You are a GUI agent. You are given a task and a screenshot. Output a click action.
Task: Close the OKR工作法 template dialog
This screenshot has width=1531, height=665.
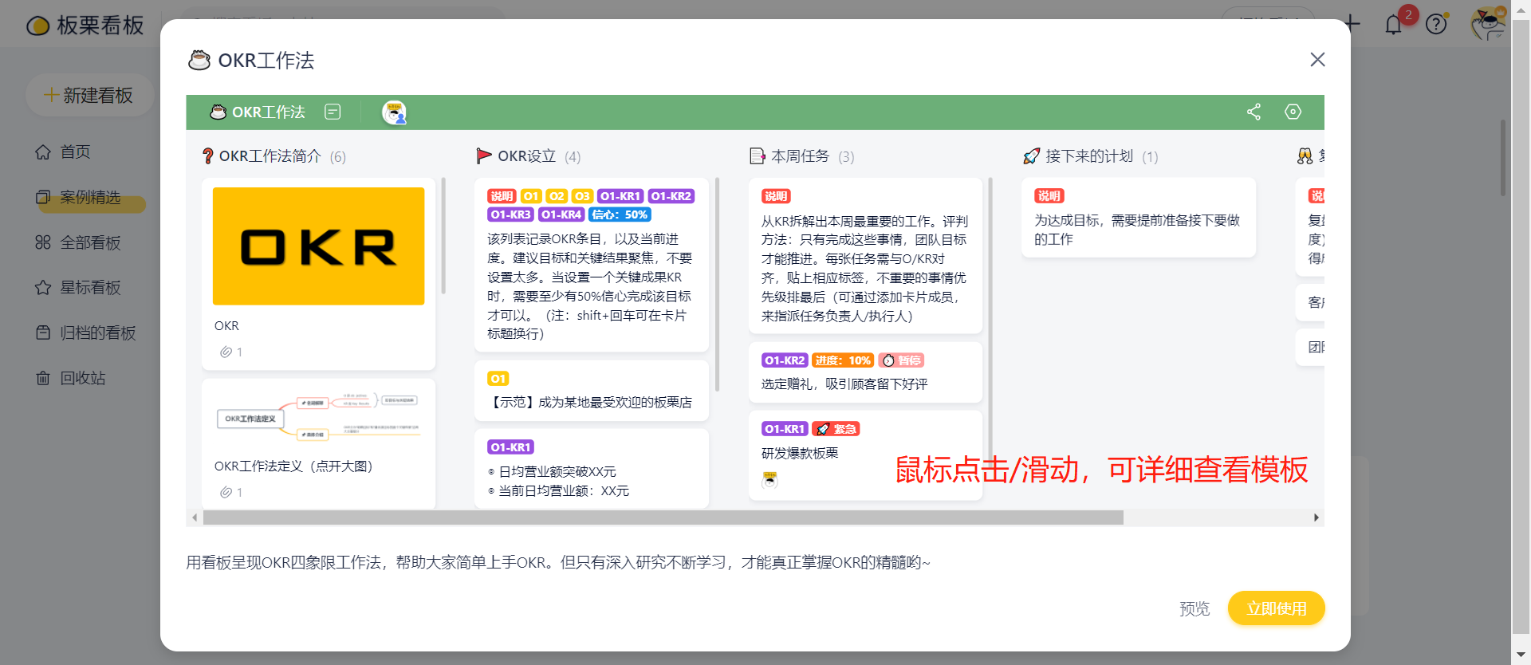[1317, 60]
